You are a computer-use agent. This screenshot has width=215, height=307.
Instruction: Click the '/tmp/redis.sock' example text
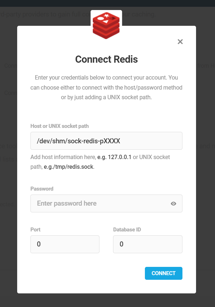[74, 167]
